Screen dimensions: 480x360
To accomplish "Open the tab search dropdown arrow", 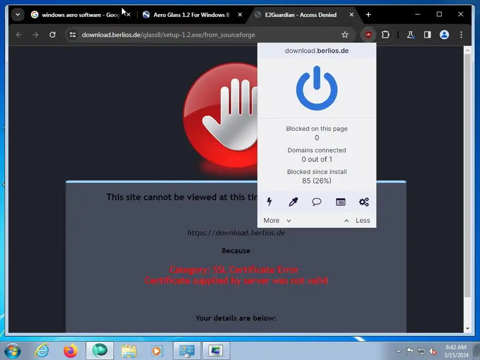I will [x=18, y=15].
